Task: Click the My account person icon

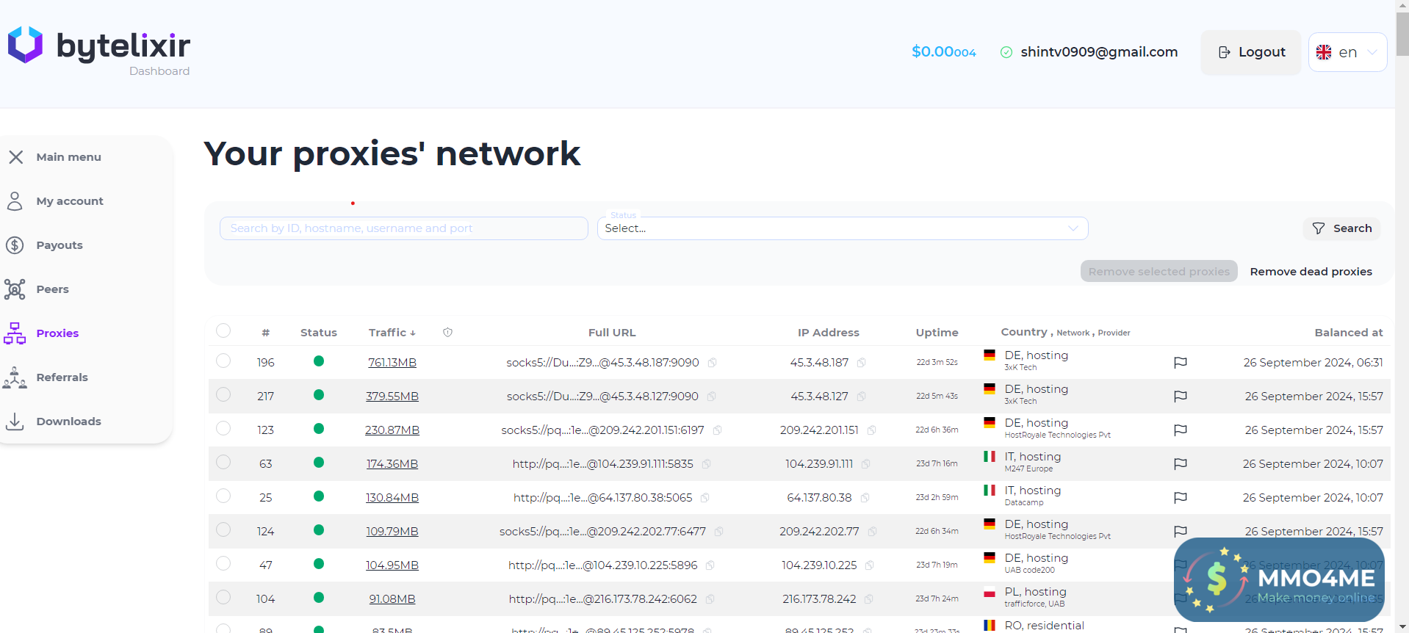Action: click(x=15, y=201)
